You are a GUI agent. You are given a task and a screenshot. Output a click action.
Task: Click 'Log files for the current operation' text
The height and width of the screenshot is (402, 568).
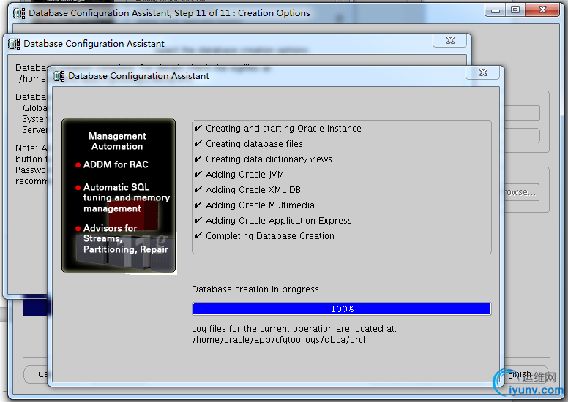(294, 329)
